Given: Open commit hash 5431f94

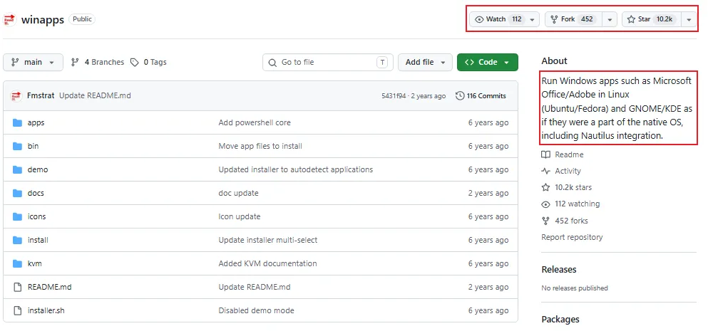Looking at the screenshot, I should [394, 96].
